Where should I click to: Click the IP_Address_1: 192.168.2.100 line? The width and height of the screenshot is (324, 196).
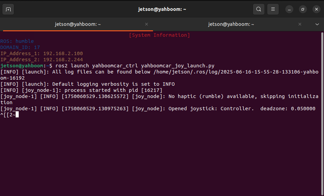(x=41, y=53)
